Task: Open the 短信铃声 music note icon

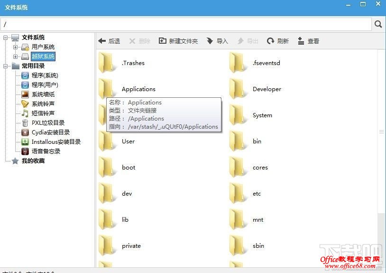Action: (25, 113)
